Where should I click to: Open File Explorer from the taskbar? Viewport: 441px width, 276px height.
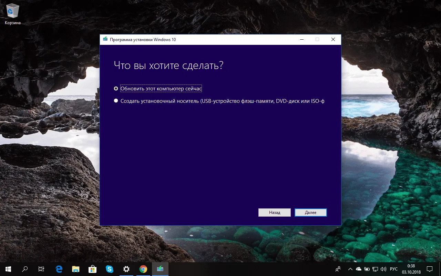76,269
